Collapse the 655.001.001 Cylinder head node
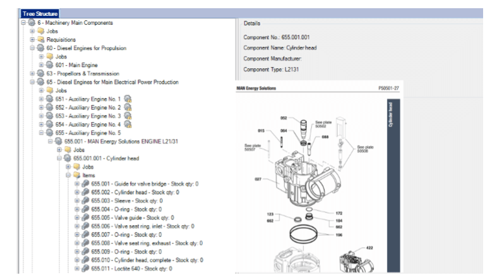 (x=59, y=158)
